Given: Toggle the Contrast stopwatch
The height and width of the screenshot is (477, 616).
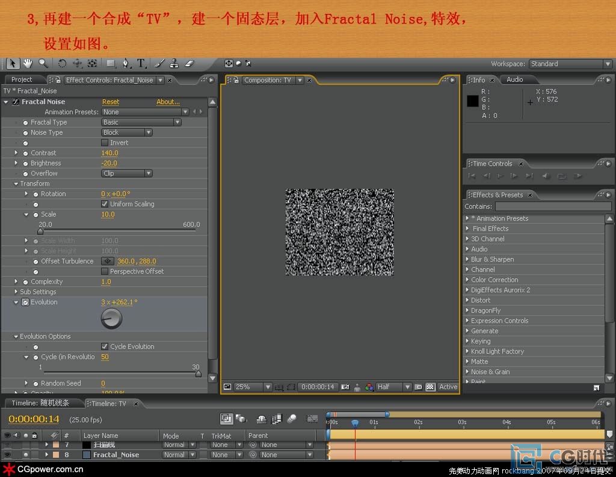Looking at the screenshot, I should pos(25,153).
